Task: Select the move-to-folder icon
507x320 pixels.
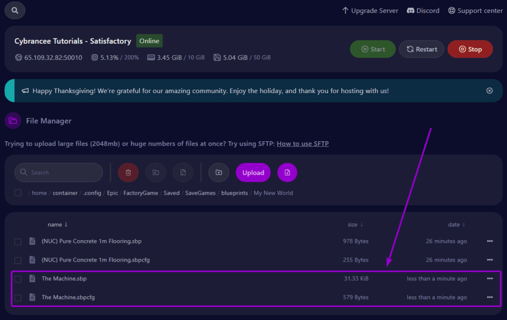Action: pyautogui.click(x=155, y=172)
